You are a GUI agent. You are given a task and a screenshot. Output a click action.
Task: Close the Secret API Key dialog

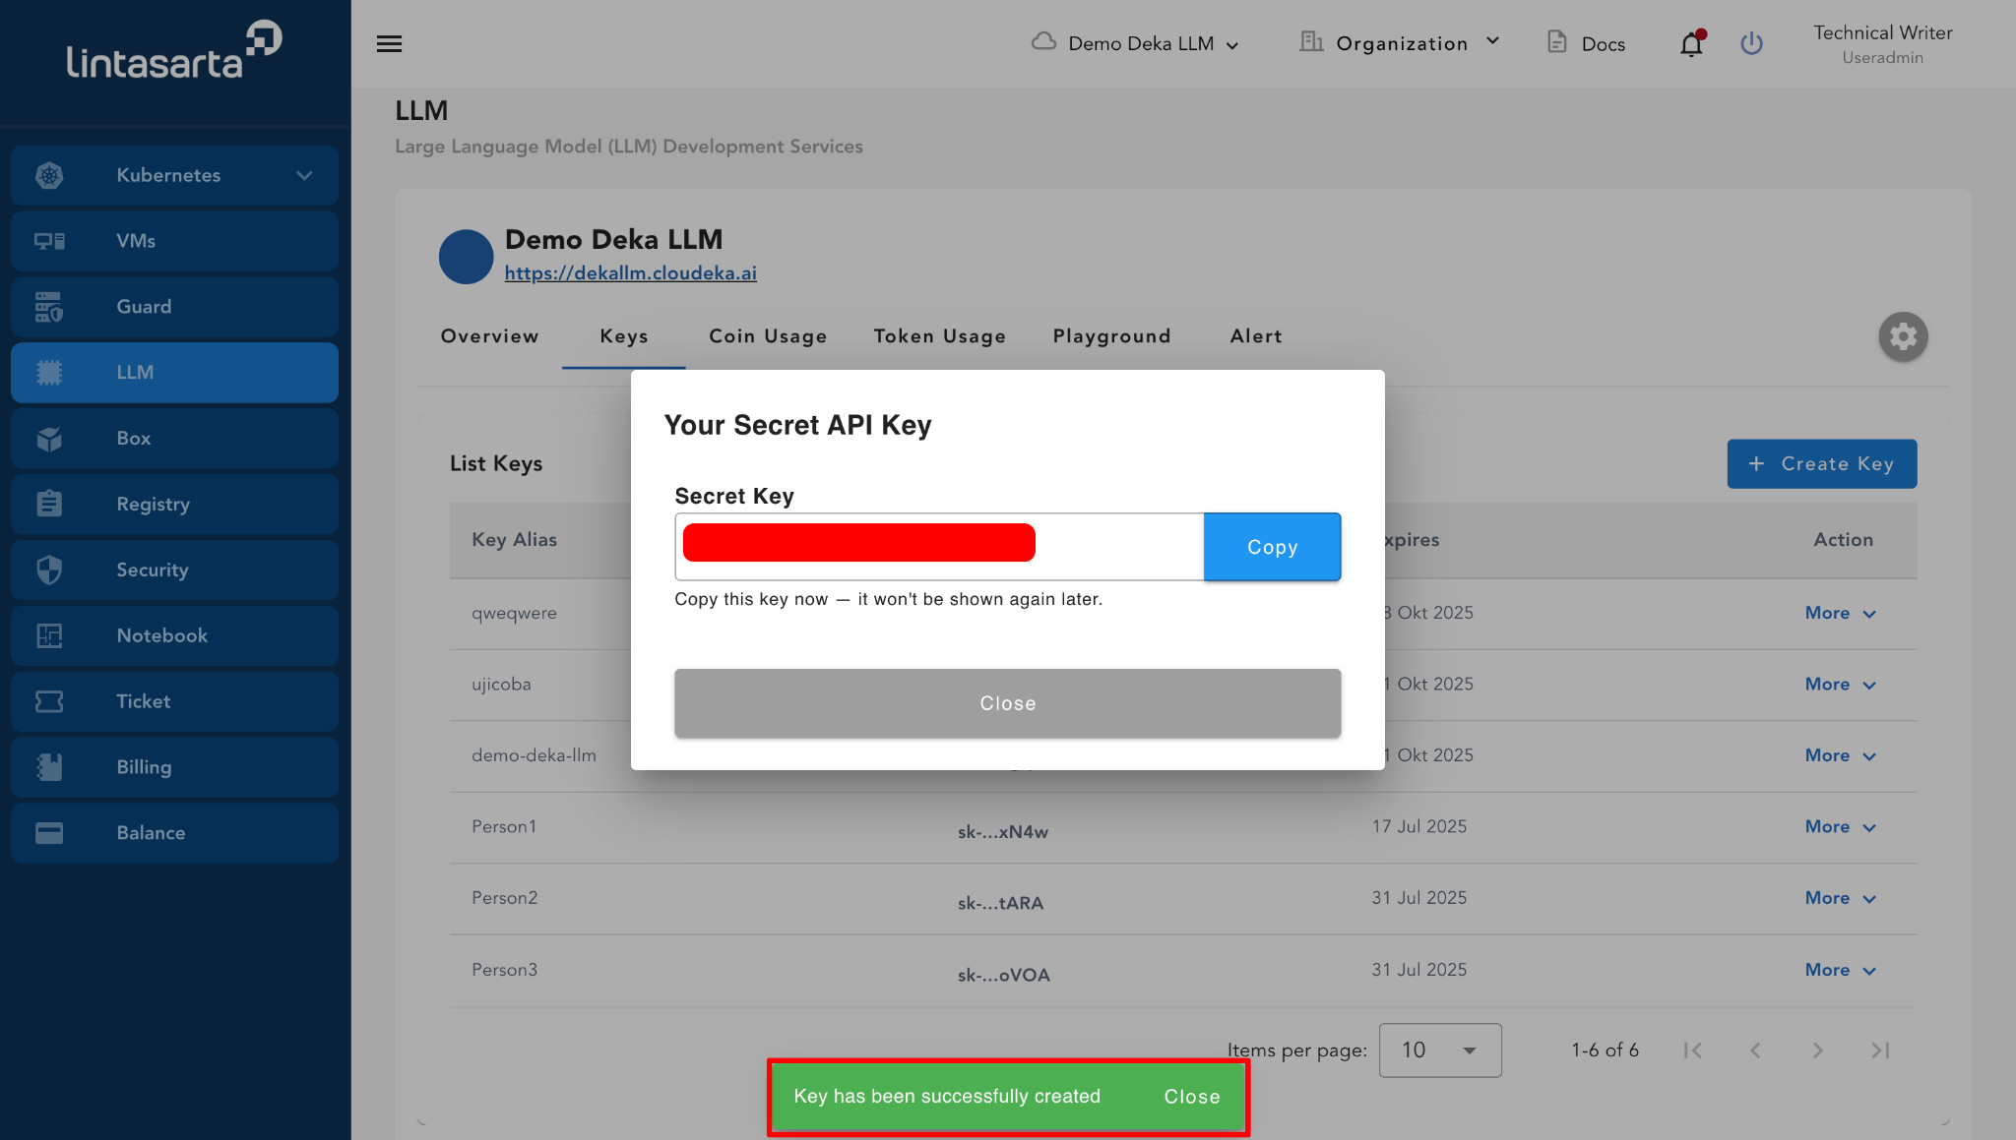(x=1007, y=703)
